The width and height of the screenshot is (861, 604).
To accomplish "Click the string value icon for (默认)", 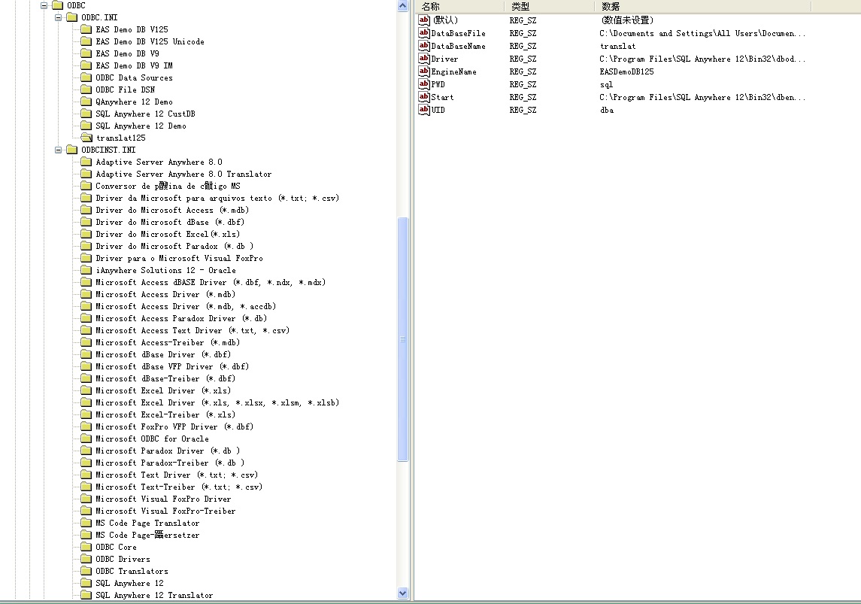I will coord(424,20).
